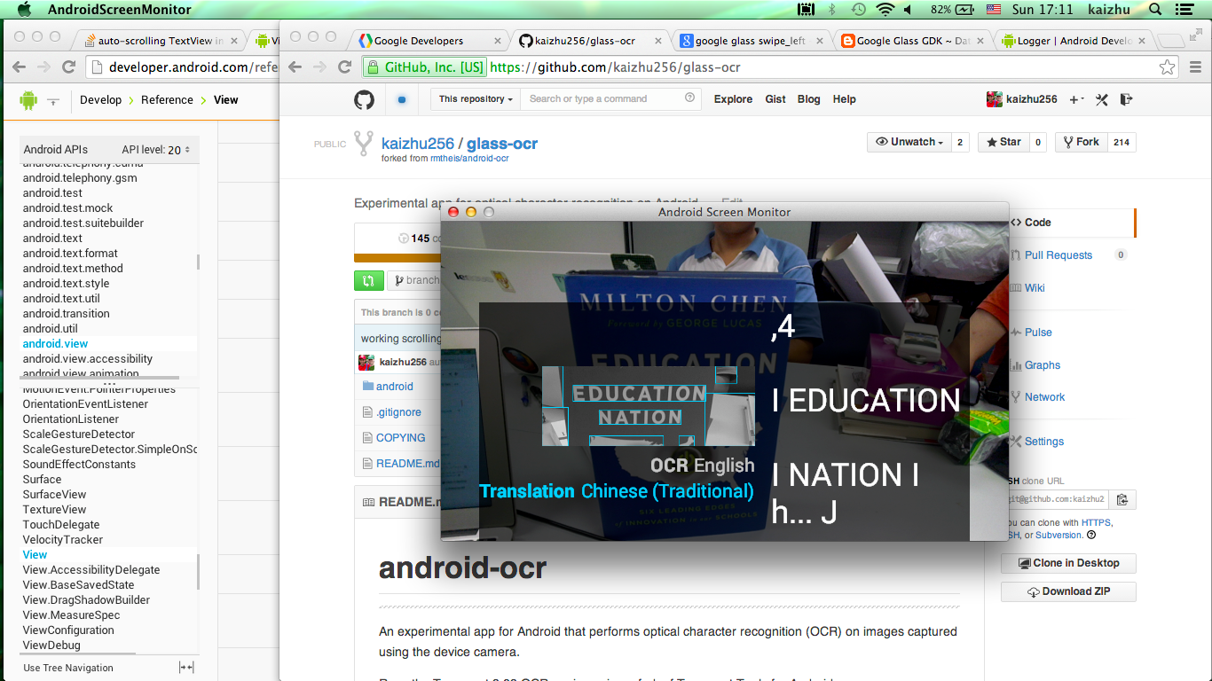Copy clone URL with the clipboard icon
1212x681 pixels.
1122,500
